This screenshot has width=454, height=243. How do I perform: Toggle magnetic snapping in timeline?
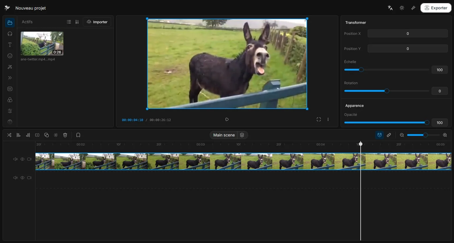pyautogui.click(x=380, y=135)
